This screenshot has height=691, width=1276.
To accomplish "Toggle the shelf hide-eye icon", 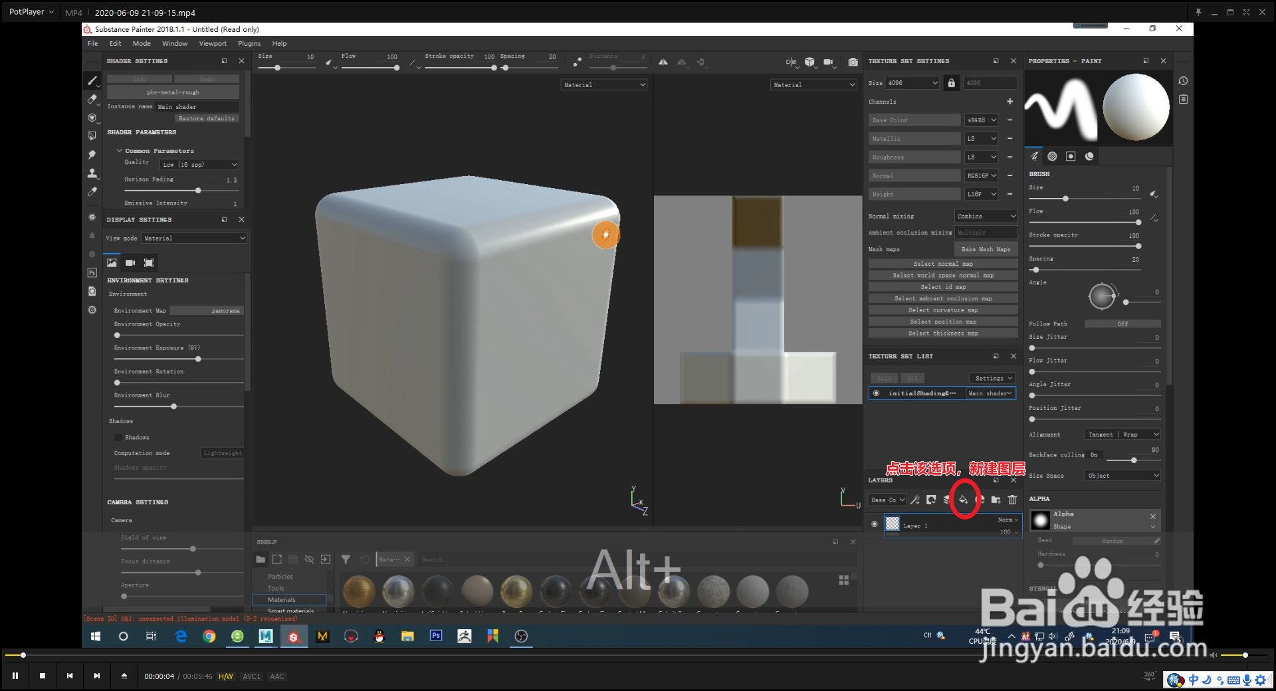I will point(309,559).
